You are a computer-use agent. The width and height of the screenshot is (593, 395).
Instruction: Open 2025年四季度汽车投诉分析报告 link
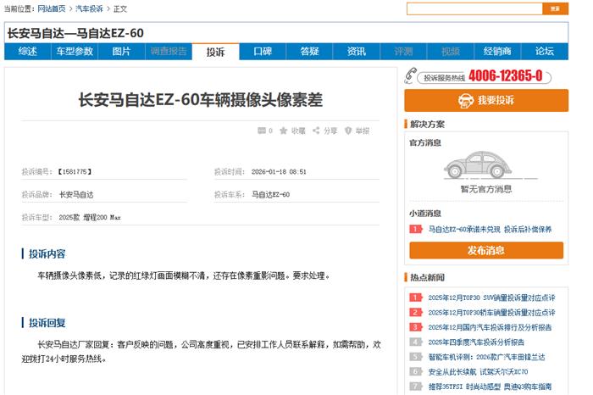(475, 342)
